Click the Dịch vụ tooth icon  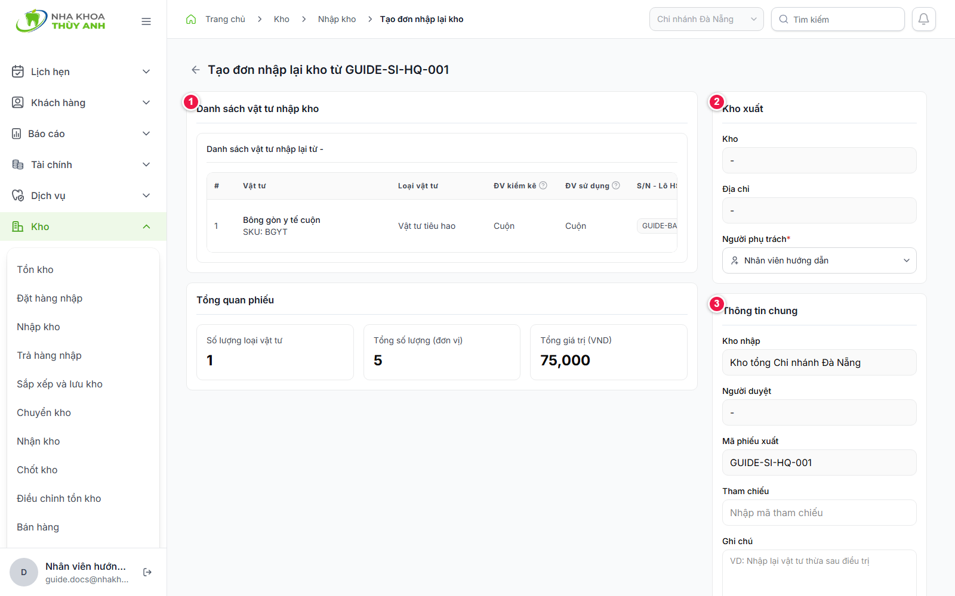click(x=18, y=195)
